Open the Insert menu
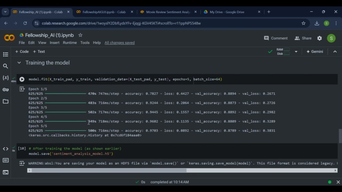 click(55, 43)
